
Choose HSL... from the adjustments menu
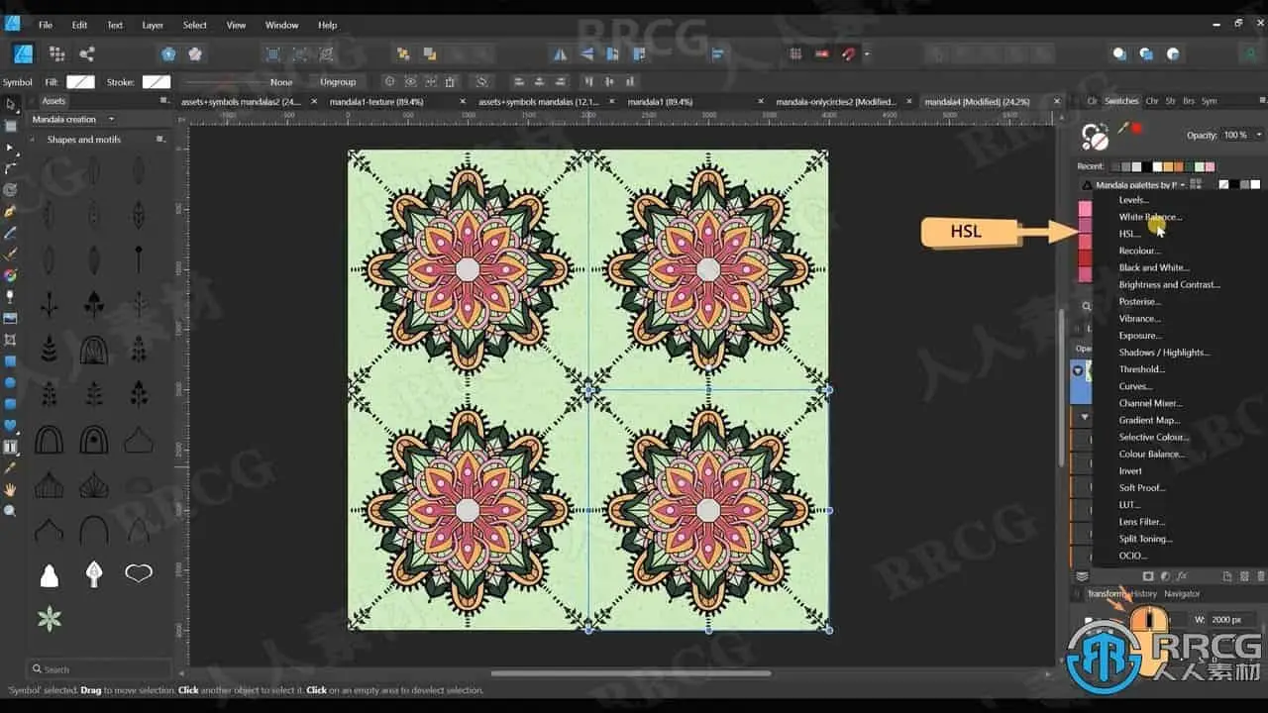point(1129,234)
